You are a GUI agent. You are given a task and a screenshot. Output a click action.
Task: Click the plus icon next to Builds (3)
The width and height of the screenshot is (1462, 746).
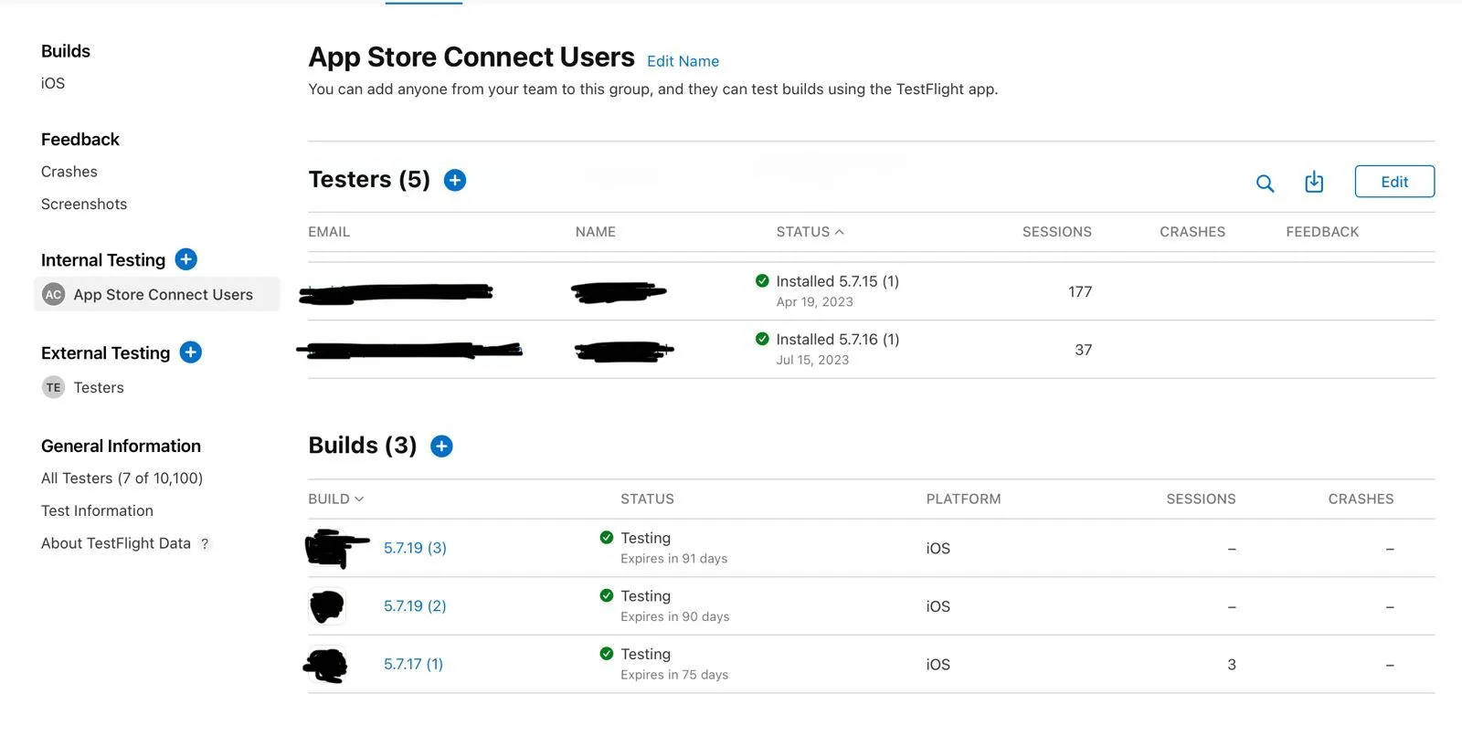click(441, 447)
